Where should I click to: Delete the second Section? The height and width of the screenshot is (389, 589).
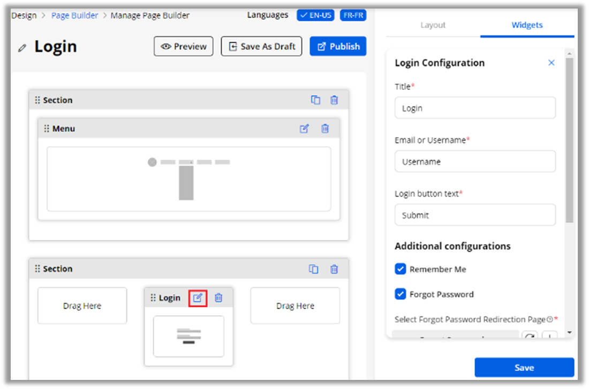coord(334,269)
